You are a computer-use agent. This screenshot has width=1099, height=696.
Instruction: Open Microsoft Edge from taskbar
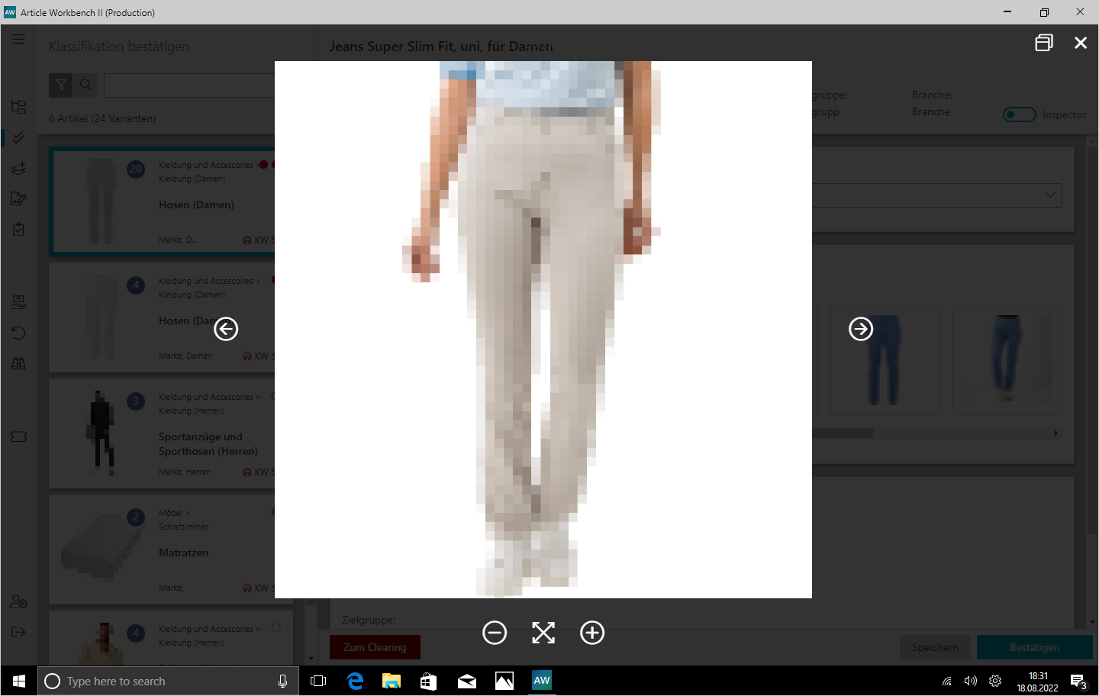355,681
